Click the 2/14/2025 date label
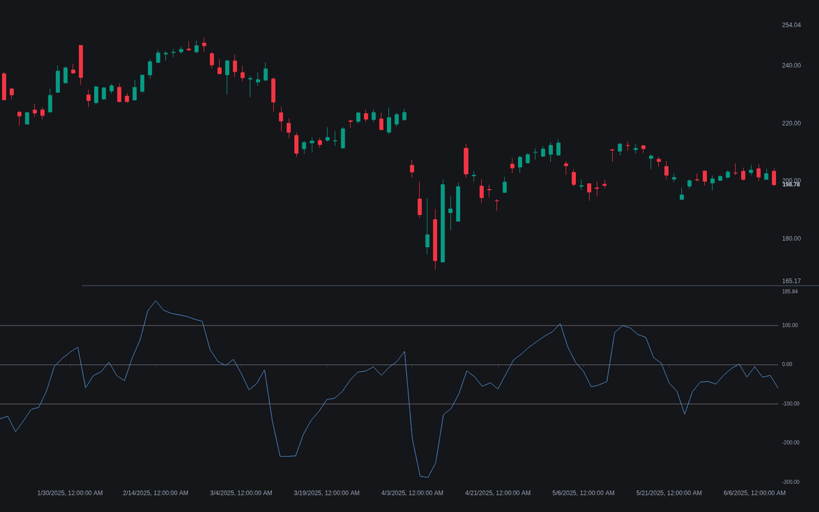 (156, 493)
